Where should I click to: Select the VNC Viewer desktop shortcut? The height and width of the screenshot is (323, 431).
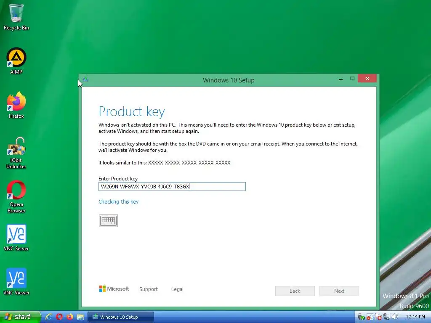pyautogui.click(x=16, y=282)
